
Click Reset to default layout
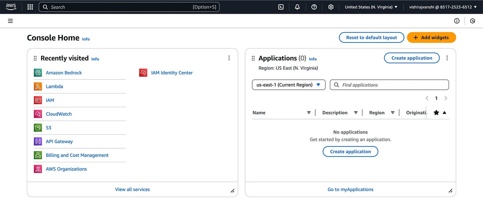[372, 37]
